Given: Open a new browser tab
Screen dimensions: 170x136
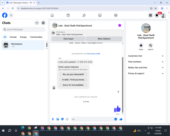Looking at the screenshot, I should tap(39, 3).
